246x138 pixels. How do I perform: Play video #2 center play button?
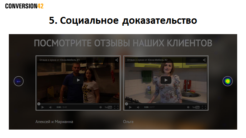tap(166, 80)
